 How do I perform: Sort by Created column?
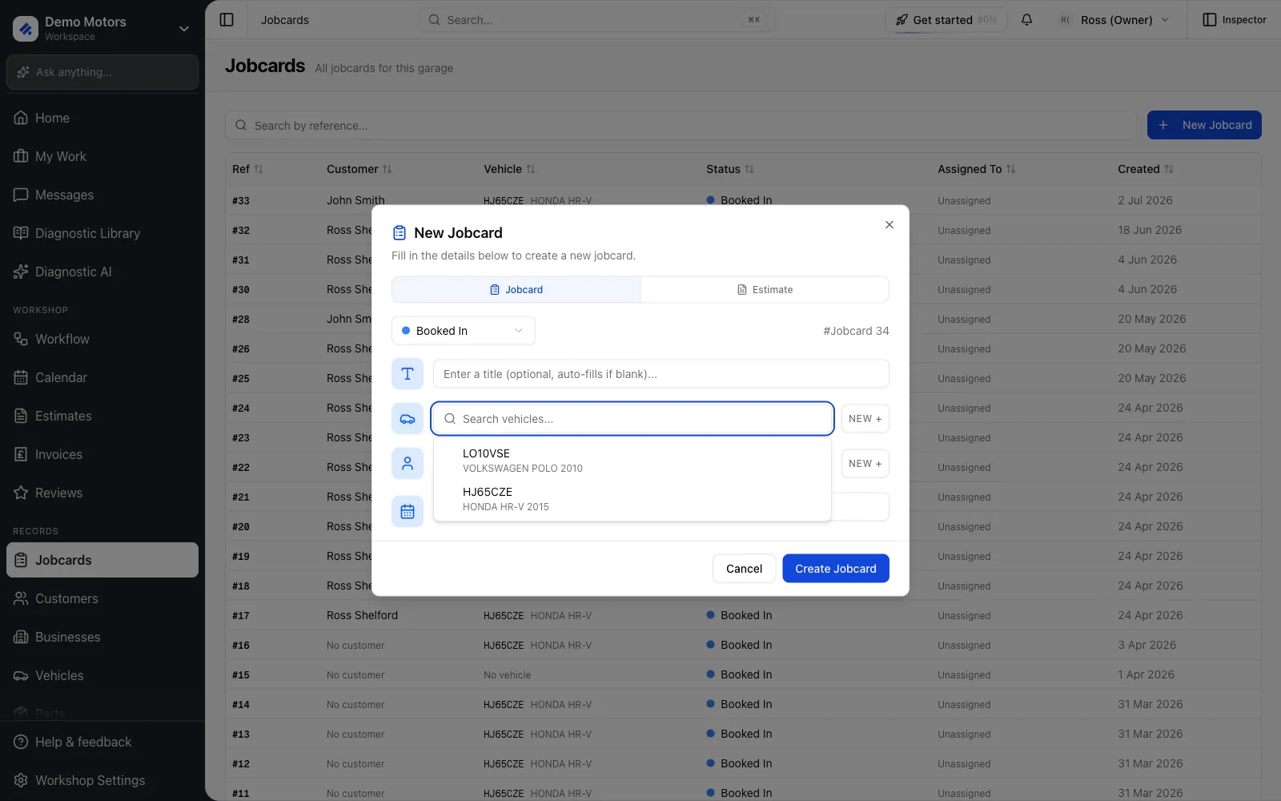1146,169
